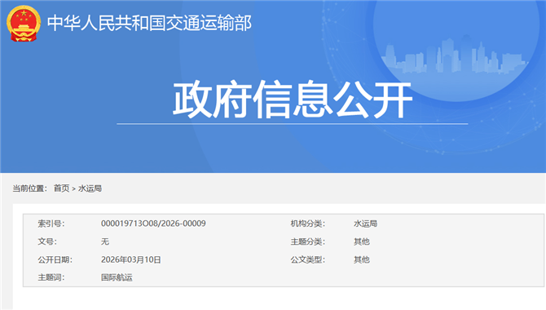
Task: Click the 公开日期 label
Action: coord(55,259)
